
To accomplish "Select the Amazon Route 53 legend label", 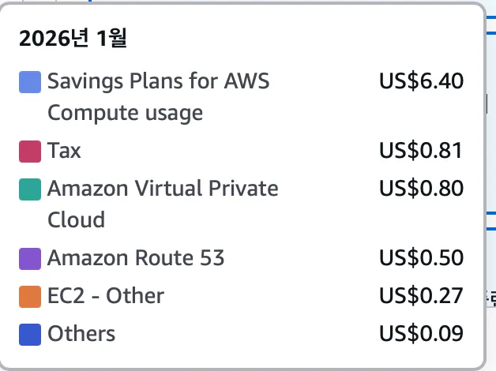I will point(136,258).
